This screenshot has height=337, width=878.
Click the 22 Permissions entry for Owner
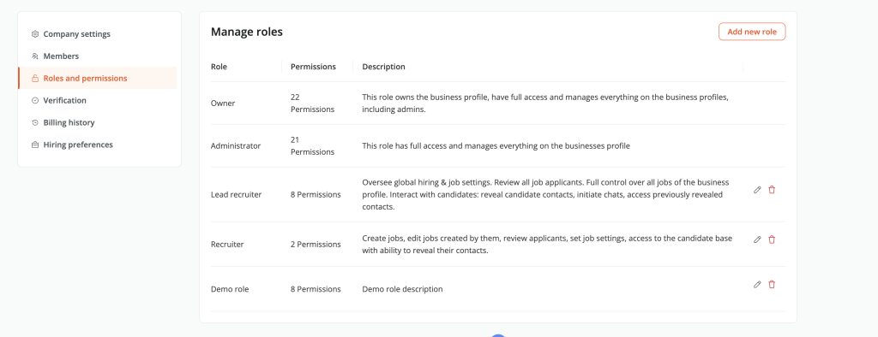click(x=312, y=103)
